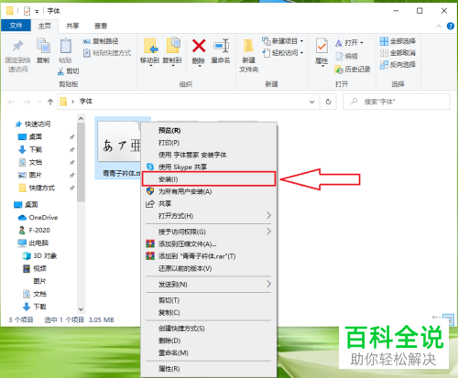The width and height of the screenshot is (458, 378).
Task: Create a New folder (新建文件夹)
Action: point(248,56)
